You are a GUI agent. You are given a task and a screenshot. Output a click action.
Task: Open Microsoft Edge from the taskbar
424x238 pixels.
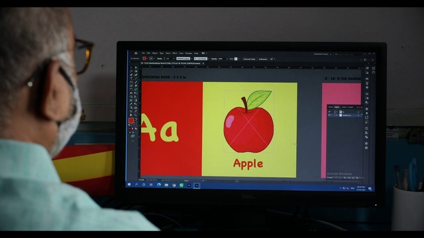coord(159,185)
